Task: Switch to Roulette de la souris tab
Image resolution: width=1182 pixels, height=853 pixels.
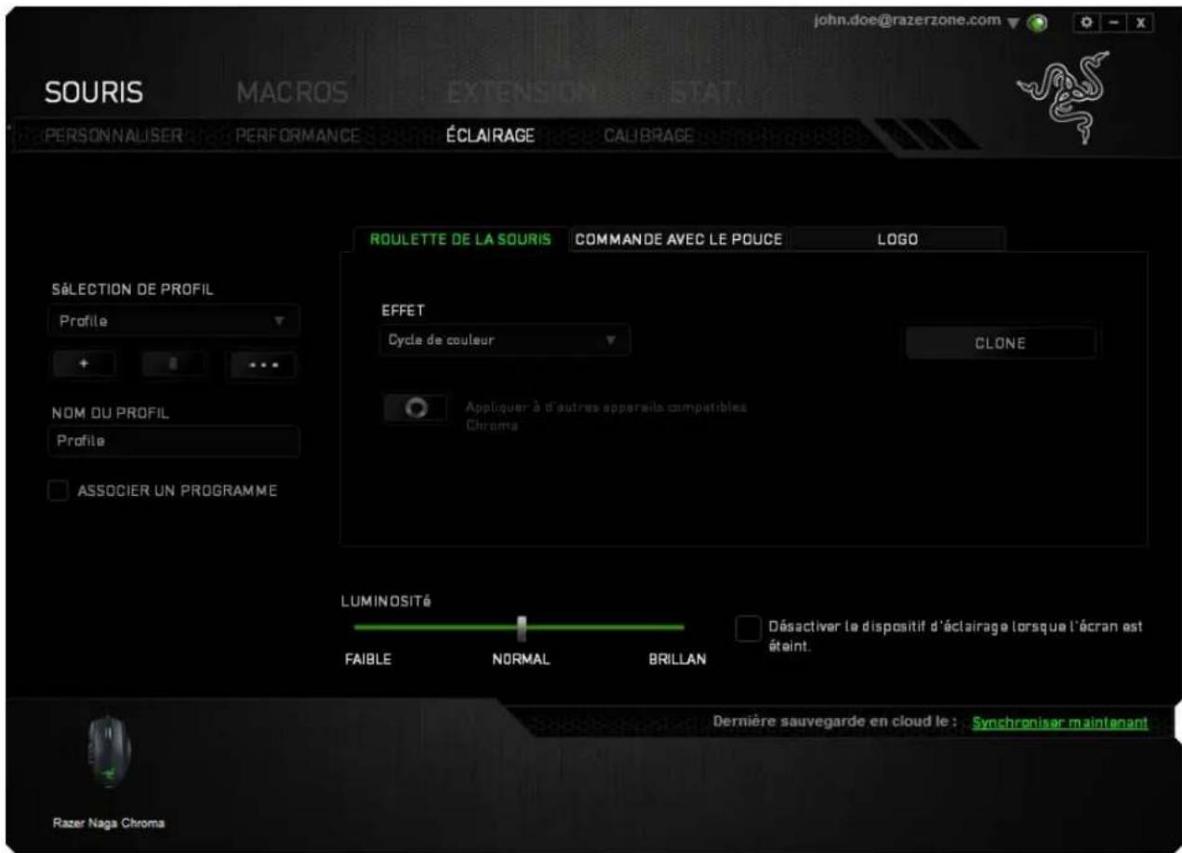Action: (462, 239)
